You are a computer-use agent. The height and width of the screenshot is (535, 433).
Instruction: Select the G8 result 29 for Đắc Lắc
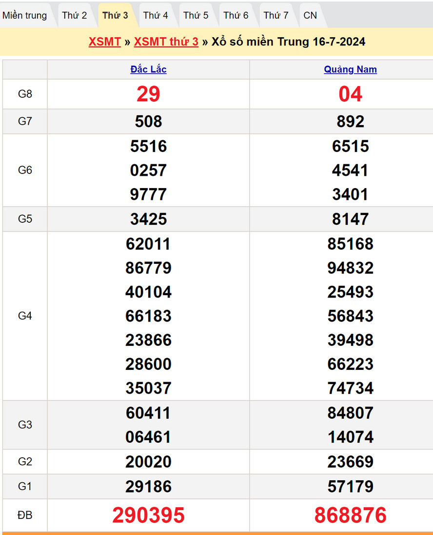[x=148, y=94]
